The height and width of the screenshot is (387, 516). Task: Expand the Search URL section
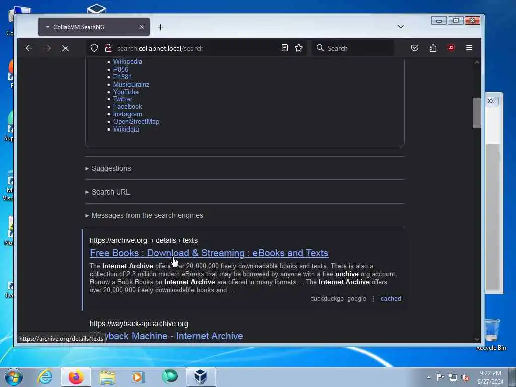(x=107, y=192)
